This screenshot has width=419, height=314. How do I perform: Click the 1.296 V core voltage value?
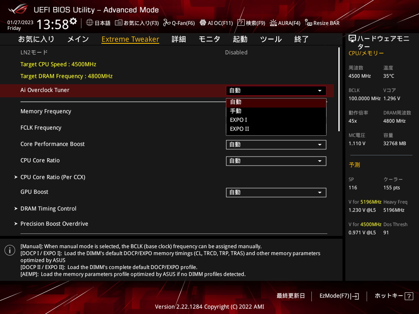tap(392, 99)
